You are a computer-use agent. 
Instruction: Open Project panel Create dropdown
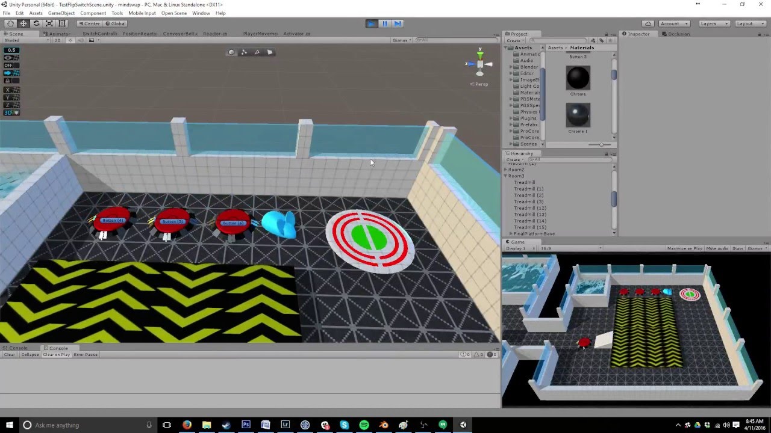[514, 40]
